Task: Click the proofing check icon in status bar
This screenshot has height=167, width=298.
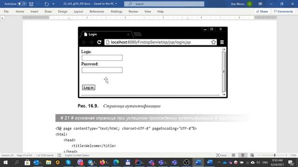Action: coord(59,155)
